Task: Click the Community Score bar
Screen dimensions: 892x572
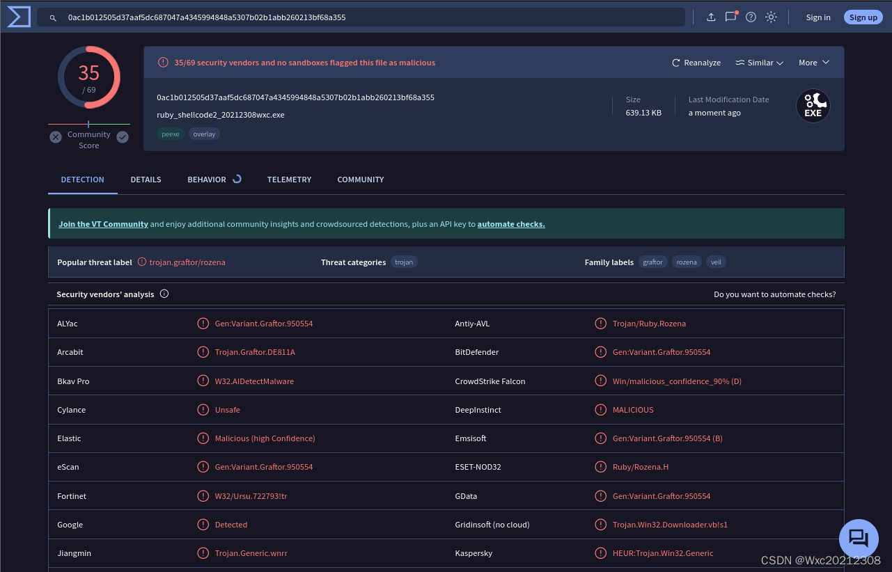Action: (89, 124)
